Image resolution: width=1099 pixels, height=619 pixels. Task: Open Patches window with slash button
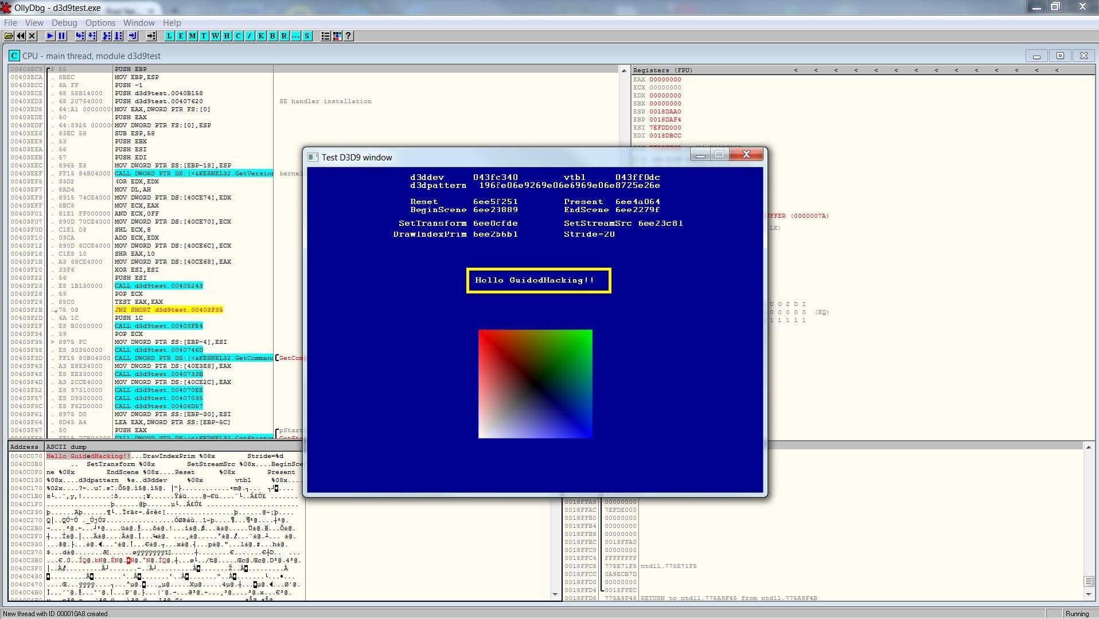pyautogui.click(x=250, y=36)
